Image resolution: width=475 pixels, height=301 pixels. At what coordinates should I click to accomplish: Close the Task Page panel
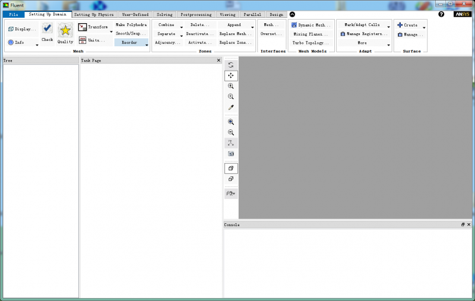pyautogui.click(x=218, y=61)
